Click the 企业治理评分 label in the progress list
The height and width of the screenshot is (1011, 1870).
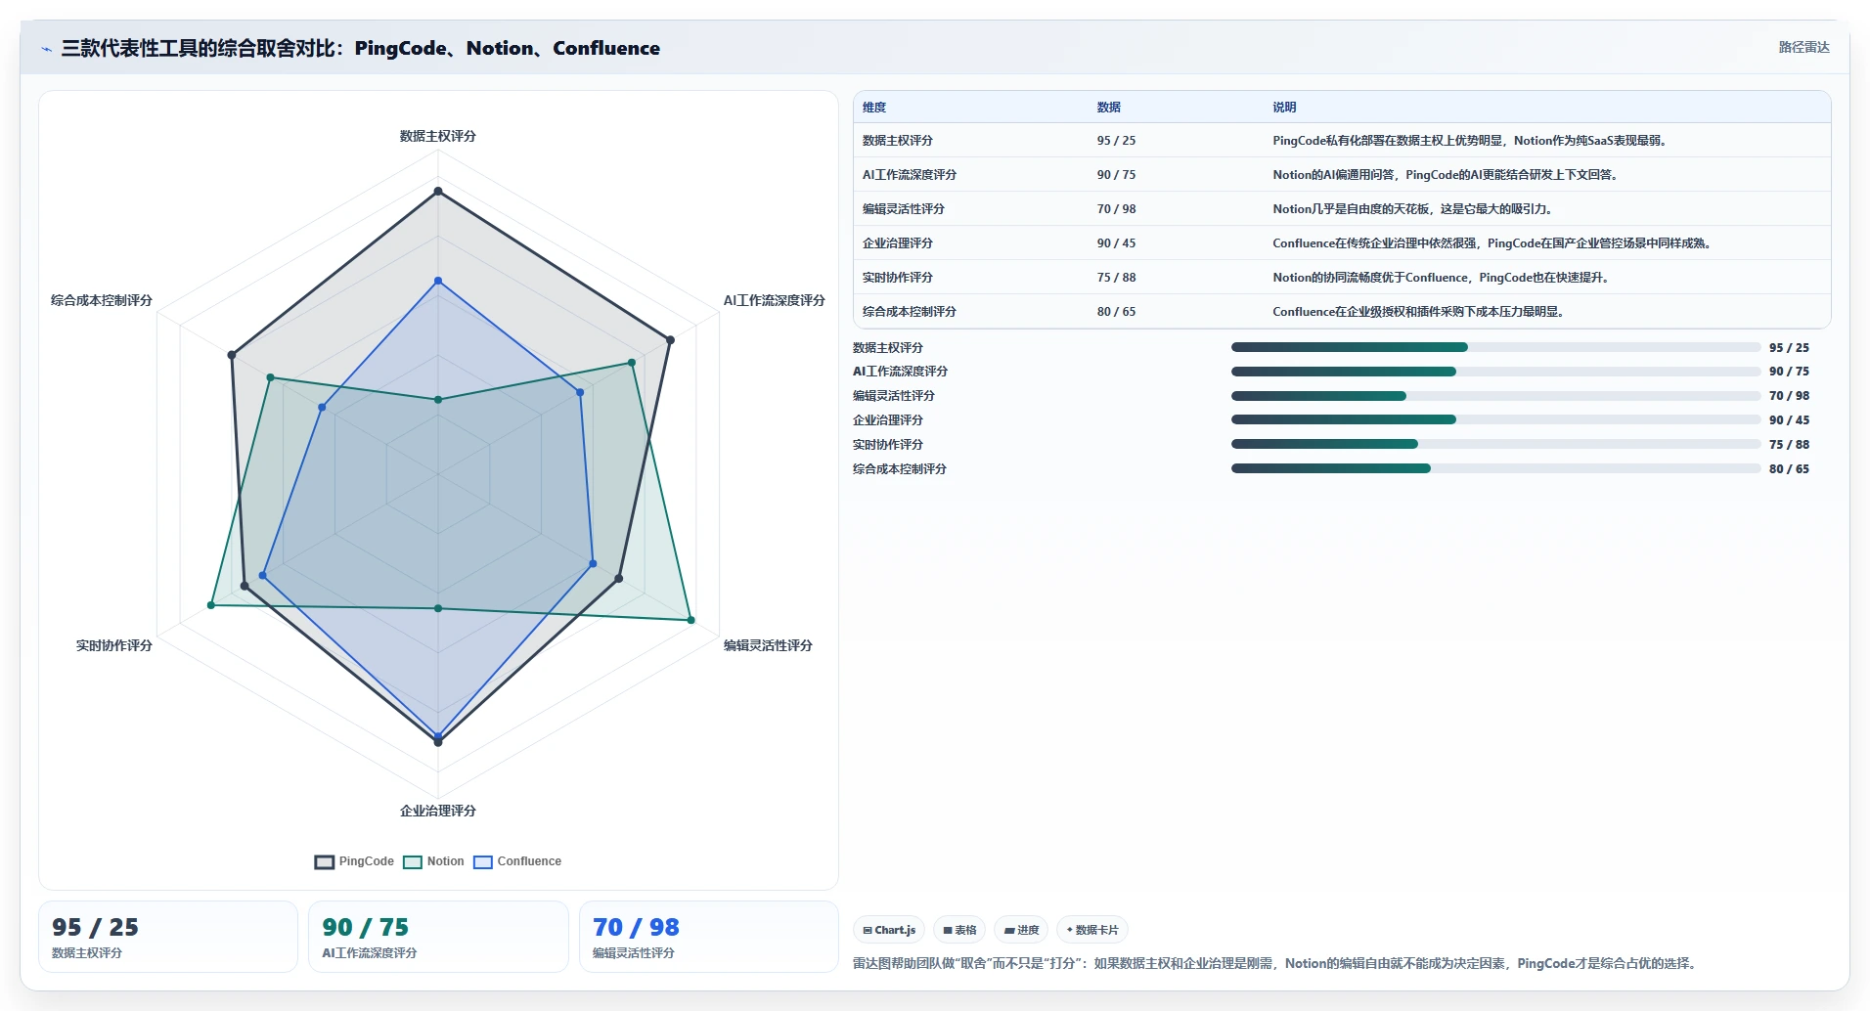coord(888,420)
